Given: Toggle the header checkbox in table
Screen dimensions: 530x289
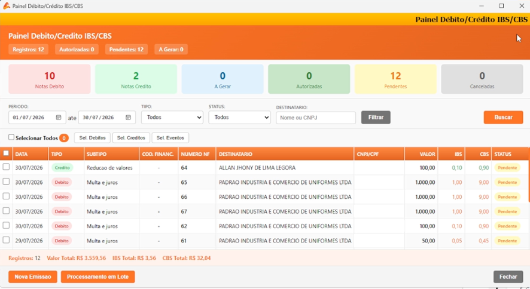Looking at the screenshot, I should pyautogui.click(x=6, y=153).
